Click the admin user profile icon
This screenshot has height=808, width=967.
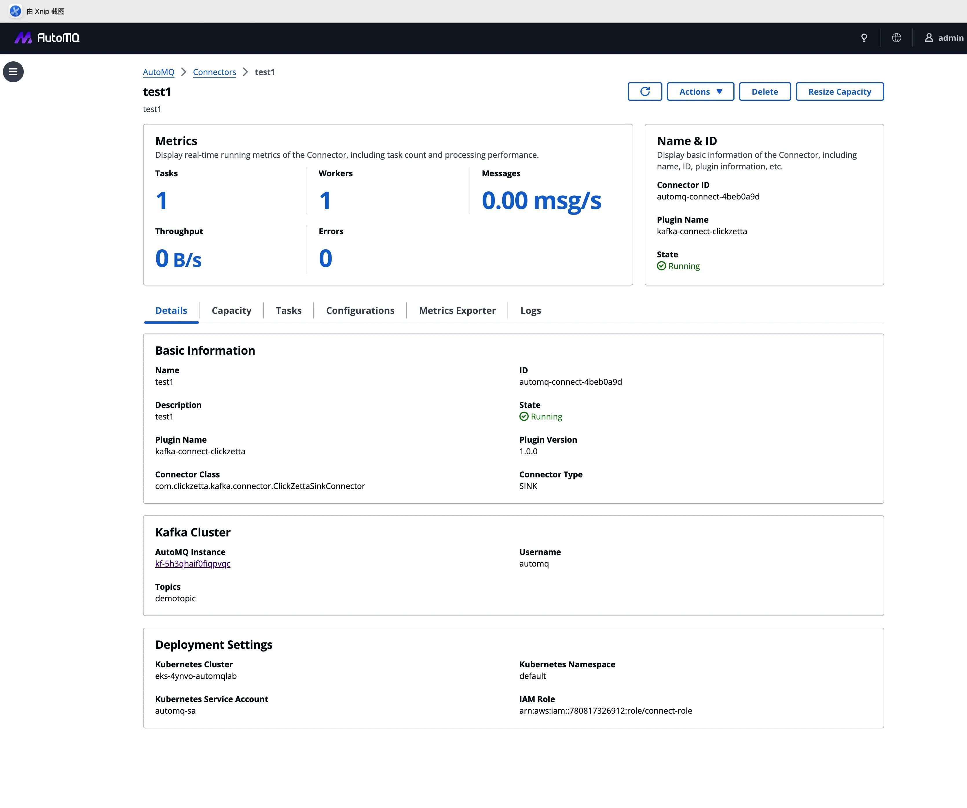pyautogui.click(x=929, y=38)
